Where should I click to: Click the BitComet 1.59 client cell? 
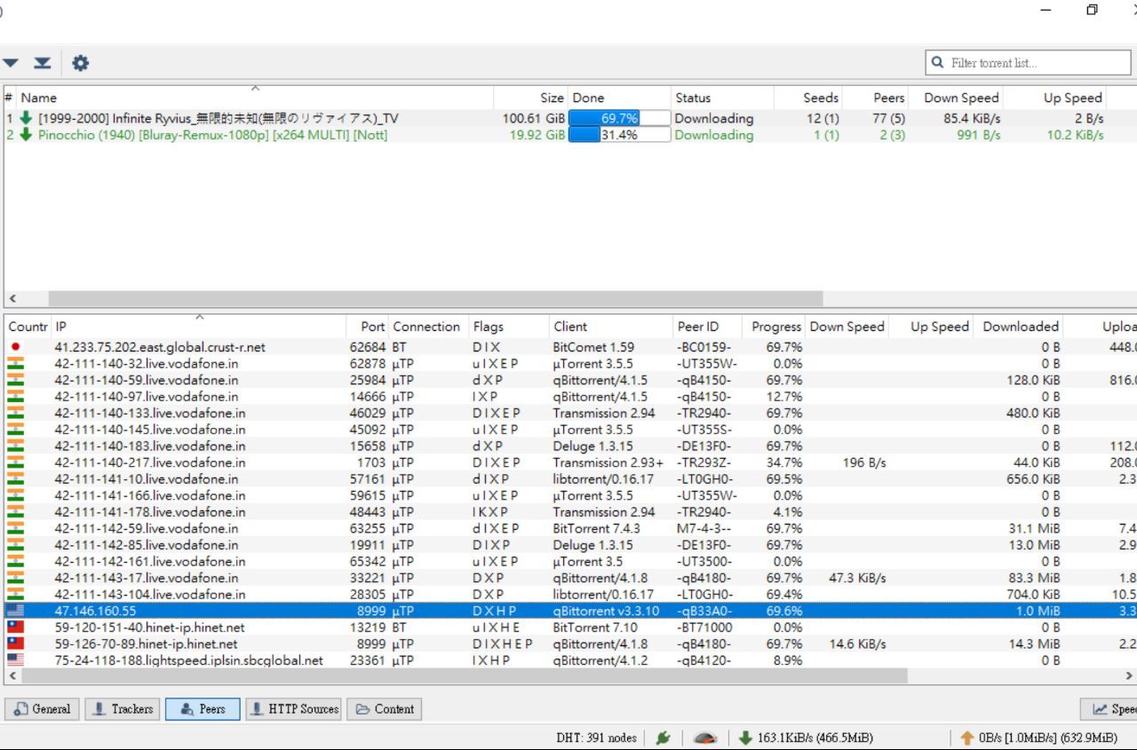[x=593, y=347]
